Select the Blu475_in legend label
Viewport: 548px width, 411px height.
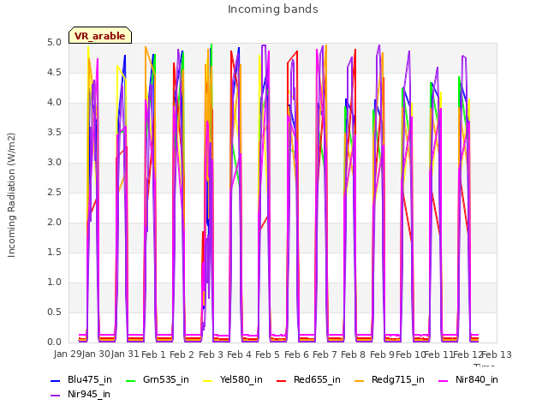(90, 379)
